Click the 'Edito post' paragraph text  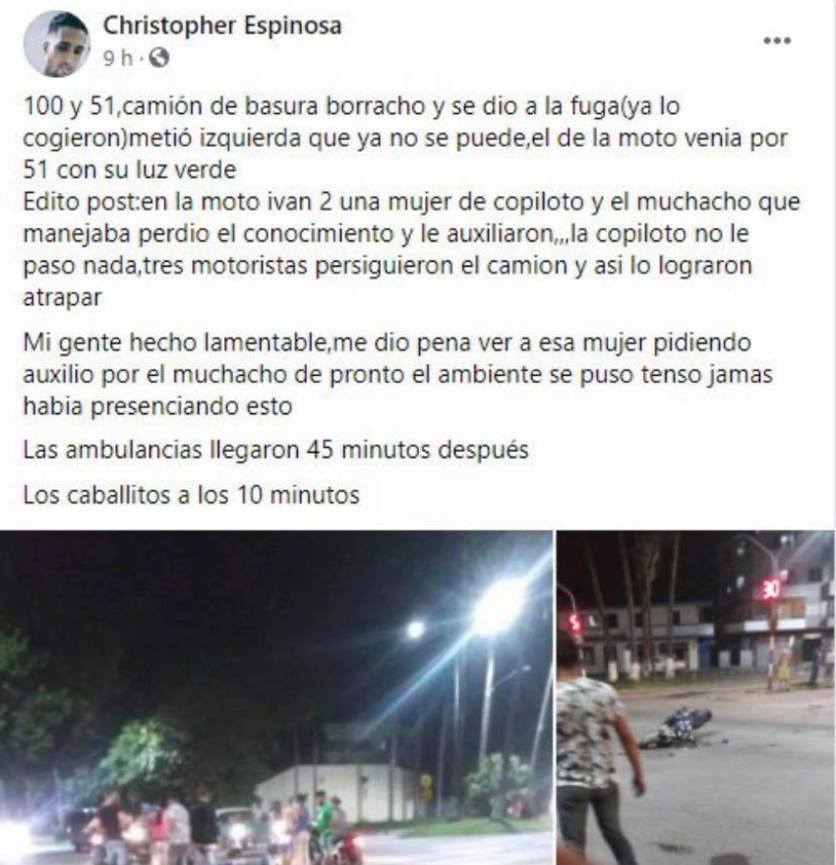point(411,249)
